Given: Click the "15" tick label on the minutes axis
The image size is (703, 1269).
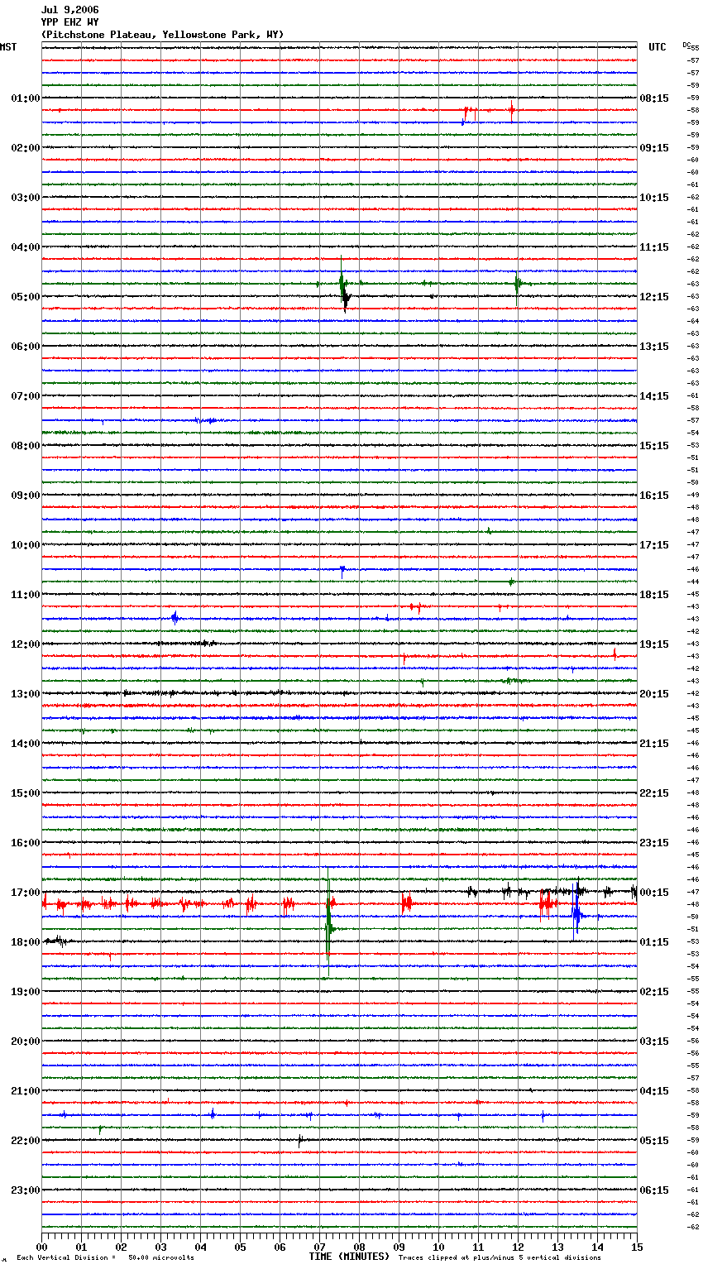Looking at the screenshot, I should click(637, 1247).
